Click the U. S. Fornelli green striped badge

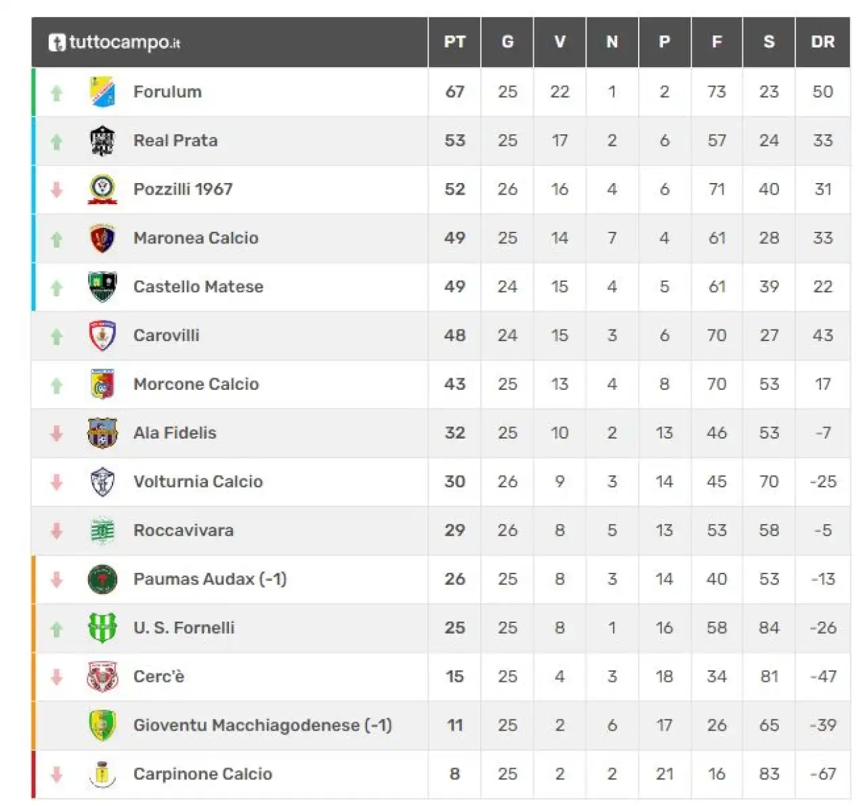[x=102, y=628]
